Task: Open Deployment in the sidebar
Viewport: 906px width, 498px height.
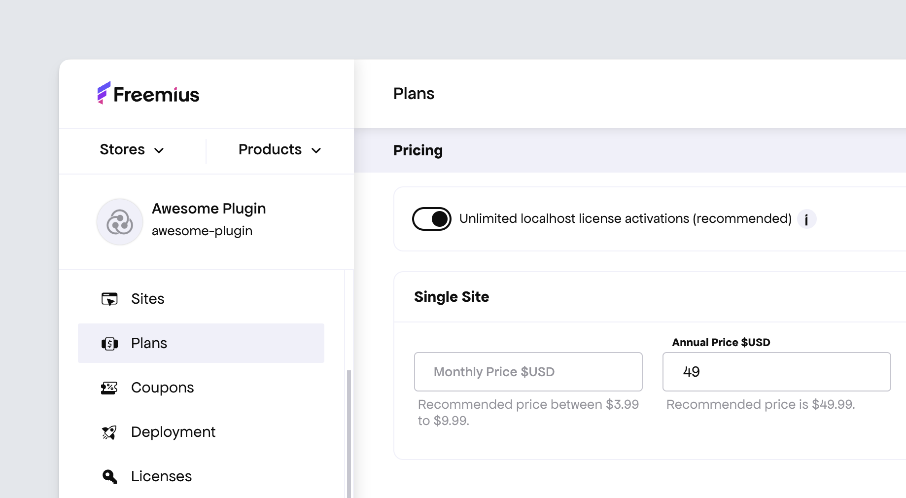Action: click(x=201, y=432)
